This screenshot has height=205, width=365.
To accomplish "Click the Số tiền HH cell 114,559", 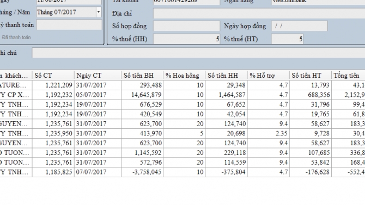I will pyautogui.click(x=226, y=163).
